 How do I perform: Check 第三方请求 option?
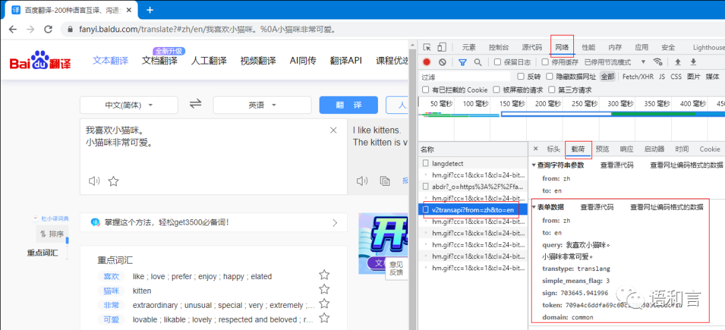552,90
